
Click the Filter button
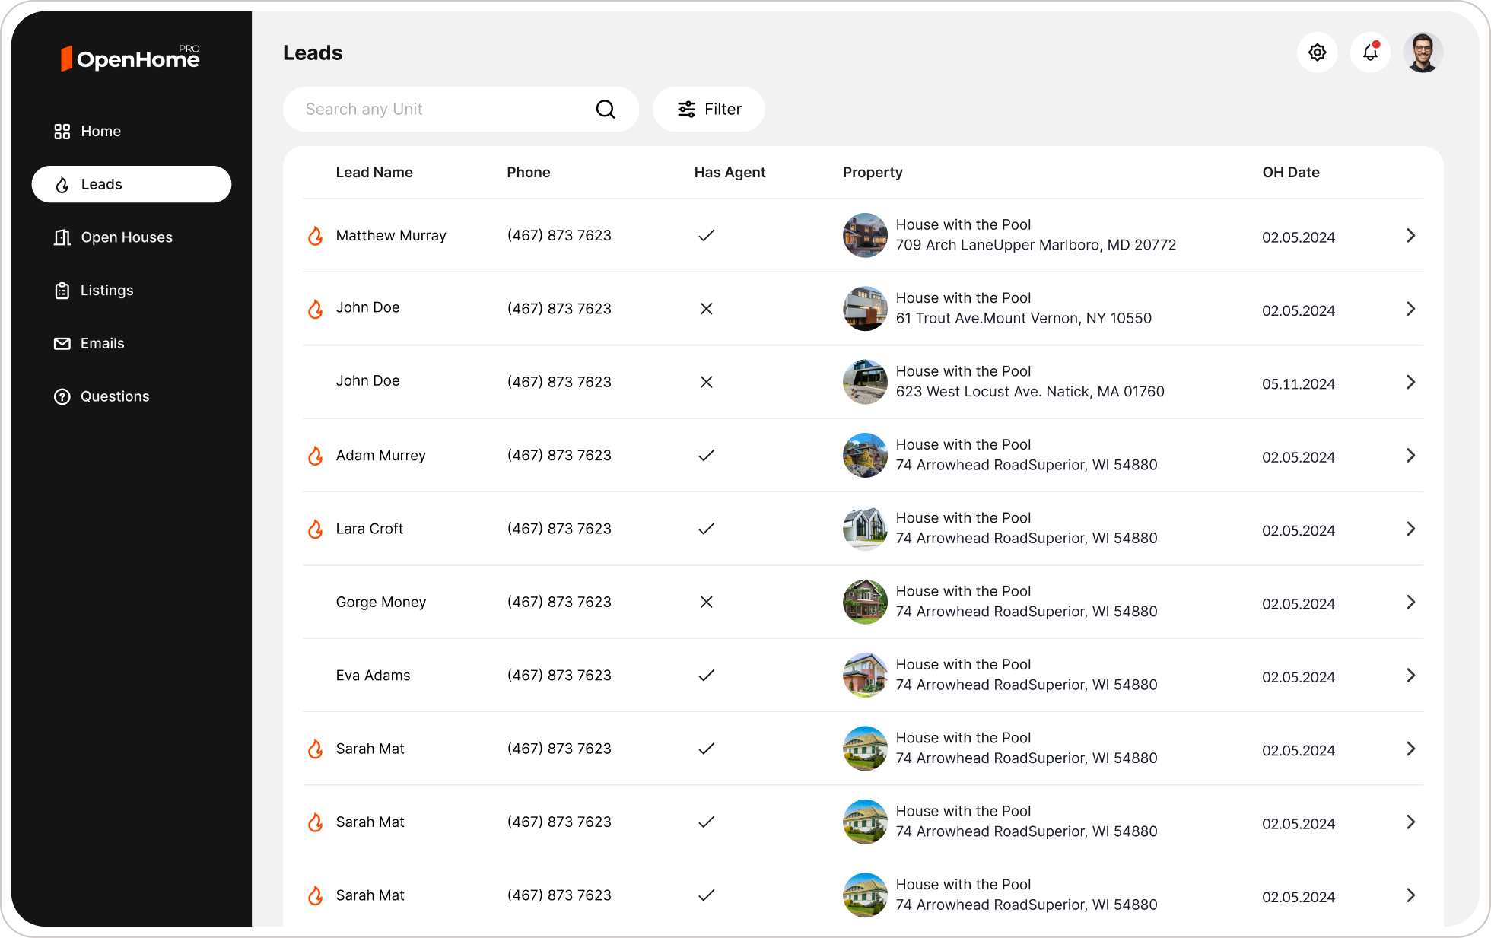(708, 110)
